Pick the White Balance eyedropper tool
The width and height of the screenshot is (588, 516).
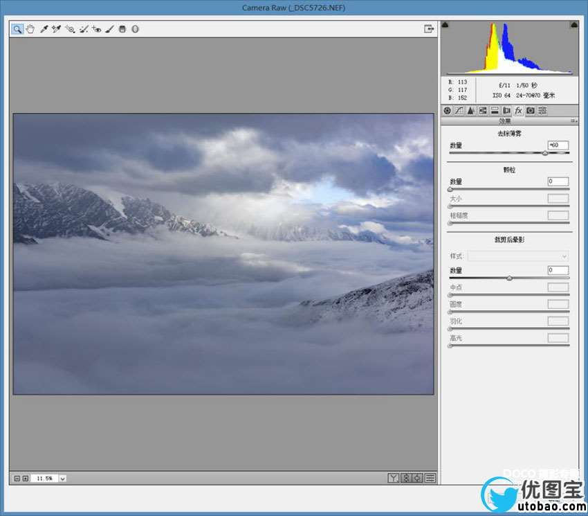pyautogui.click(x=44, y=29)
